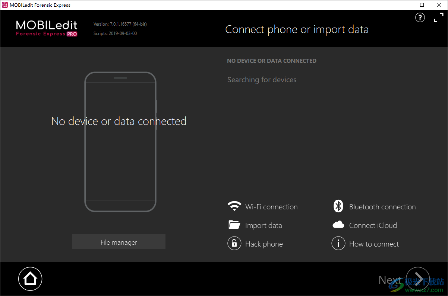Screen dimensions: 448x296
Task: Choose Import data label
Action: 264,225
